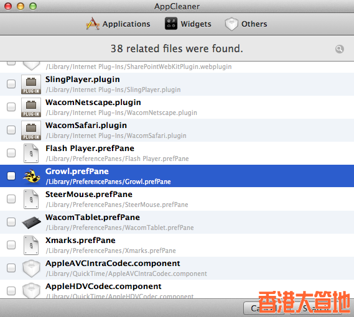Click the SlingPlayer plug-in icon
The height and width of the screenshot is (317, 354).
click(x=31, y=85)
